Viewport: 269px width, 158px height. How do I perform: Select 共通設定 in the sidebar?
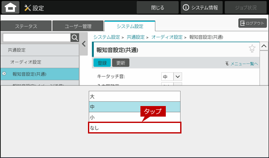[x=40, y=50]
